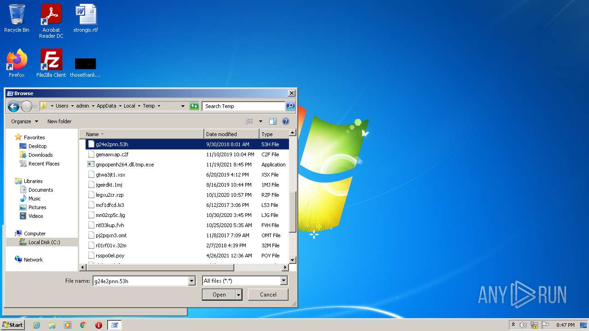Click the refresh icon next to the address bar
This screenshot has width=589, height=331.
coord(194,106)
